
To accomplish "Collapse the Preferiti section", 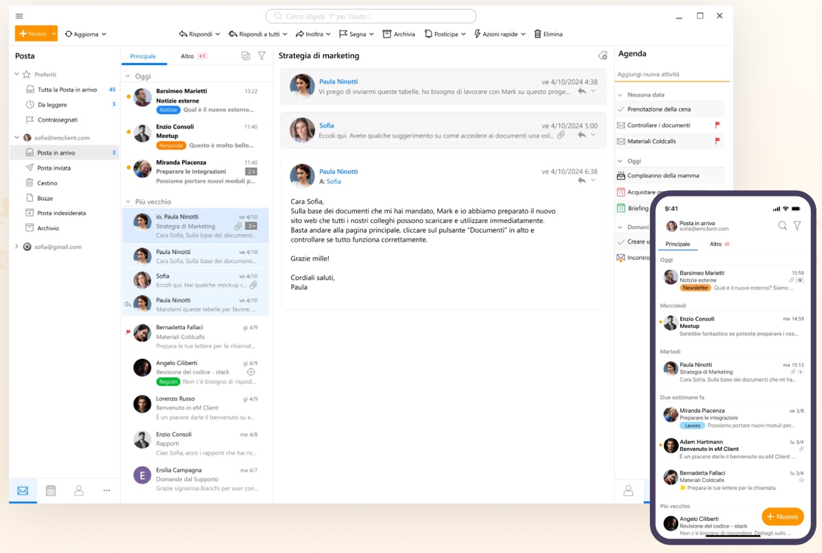I will point(16,73).
